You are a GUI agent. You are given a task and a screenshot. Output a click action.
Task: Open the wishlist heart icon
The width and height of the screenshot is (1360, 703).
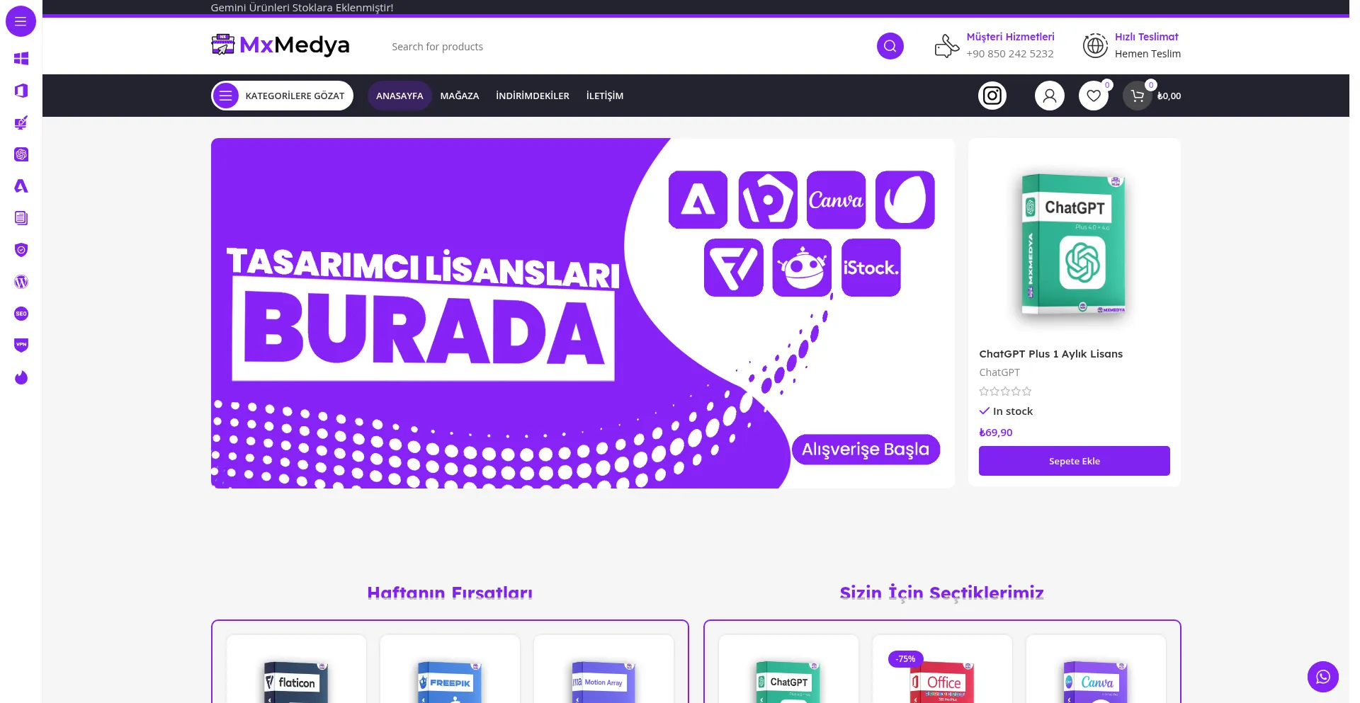(x=1093, y=96)
